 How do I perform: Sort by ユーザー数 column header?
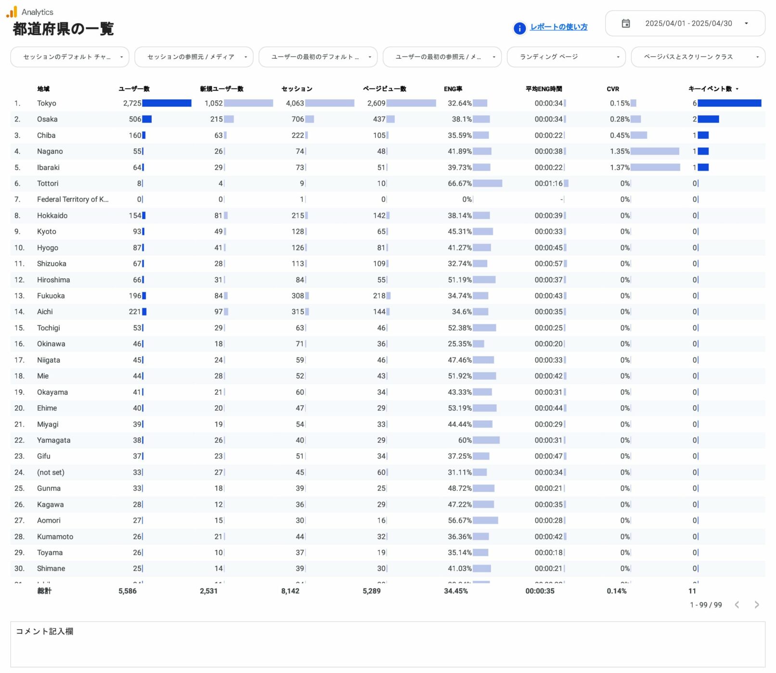click(x=134, y=89)
